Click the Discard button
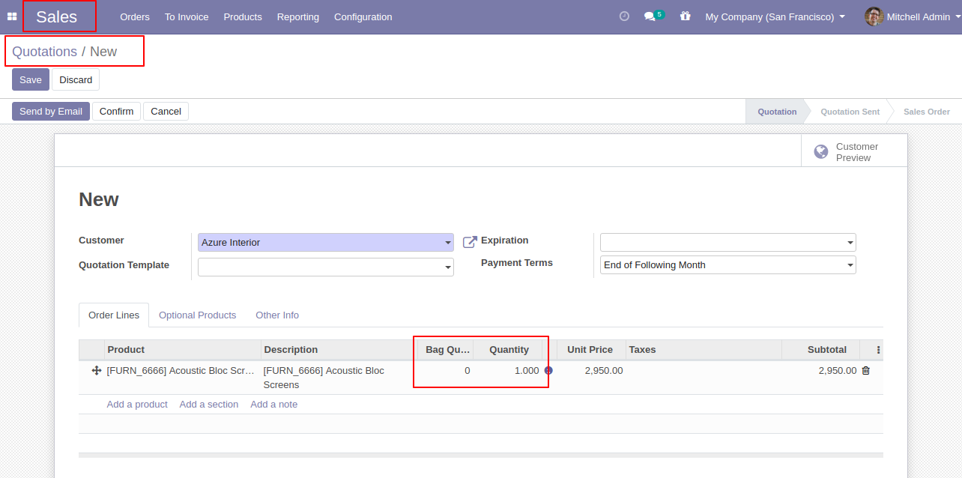Image resolution: width=962 pixels, height=478 pixels. pyautogui.click(x=76, y=79)
